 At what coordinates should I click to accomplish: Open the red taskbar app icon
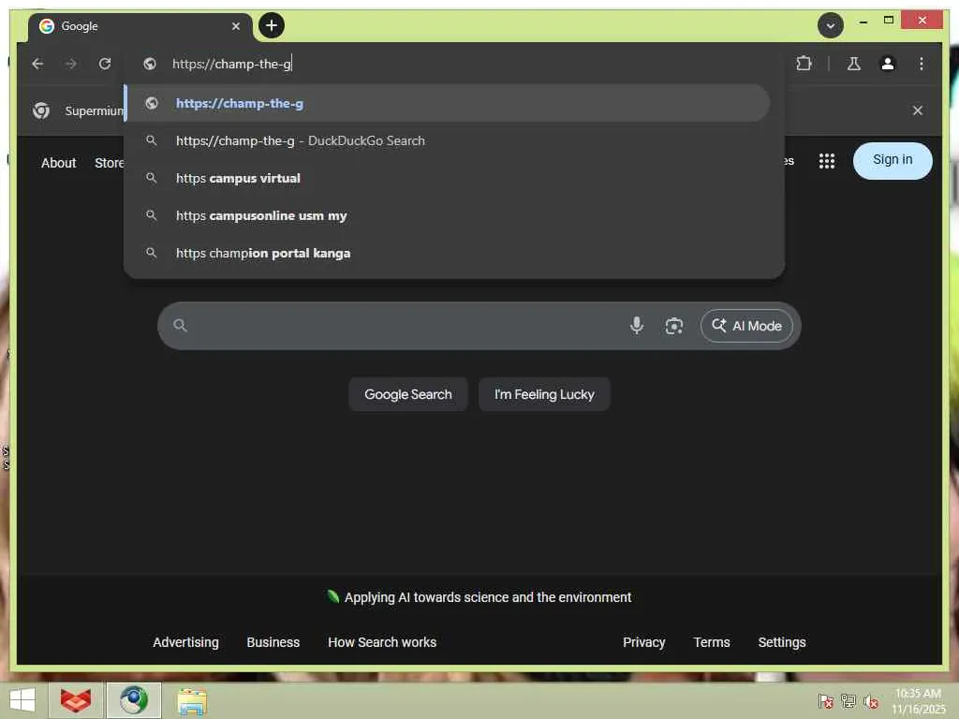(x=76, y=700)
